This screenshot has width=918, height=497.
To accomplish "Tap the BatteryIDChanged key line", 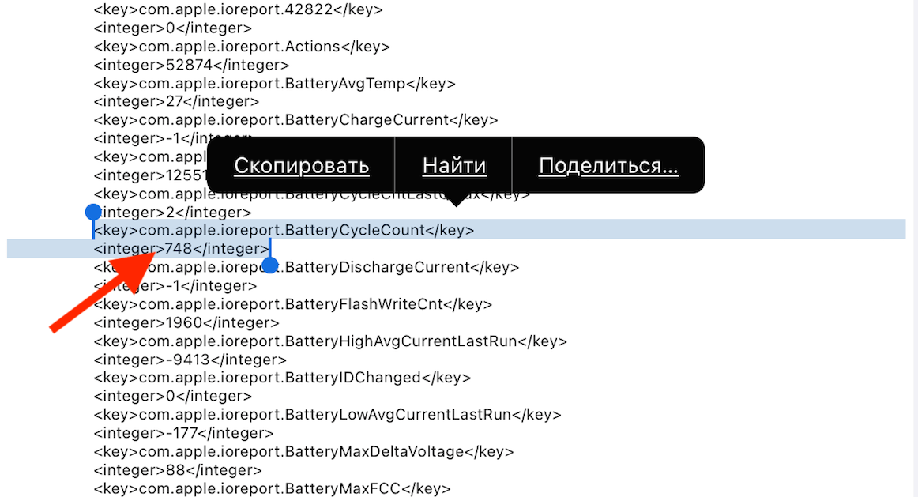I will tap(280, 378).
